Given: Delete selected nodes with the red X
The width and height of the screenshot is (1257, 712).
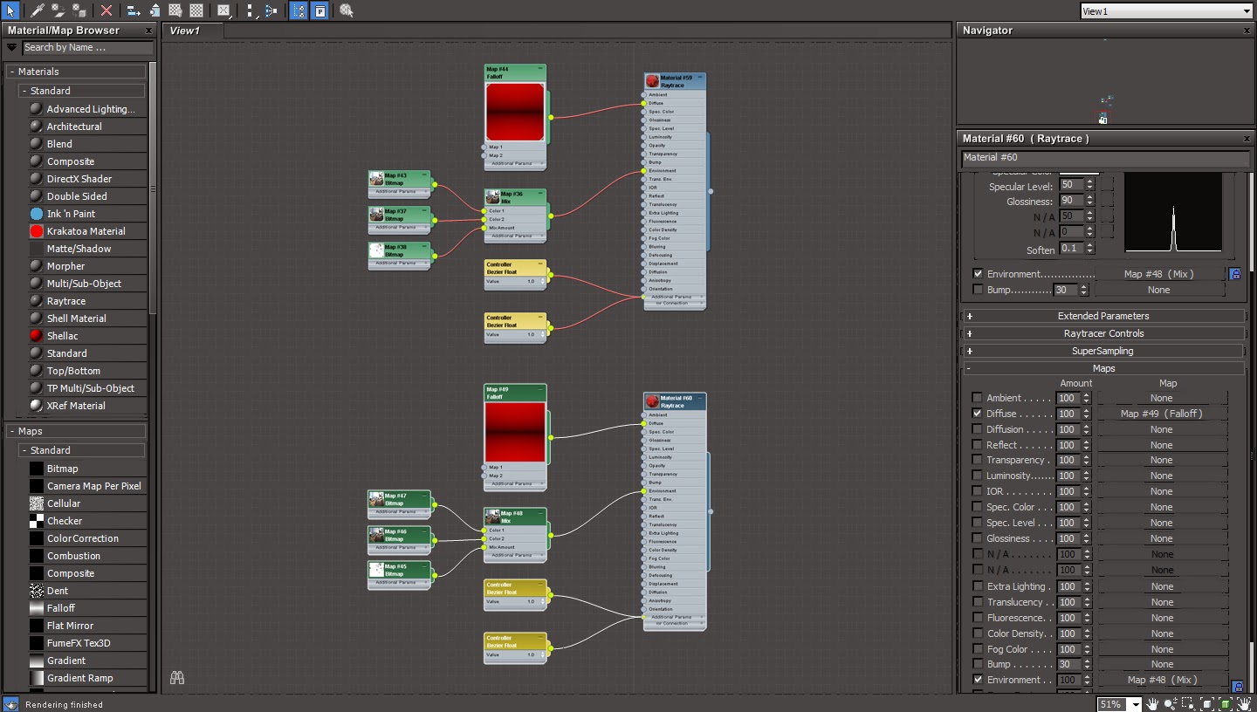Looking at the screenshot, I should (x=106, y=10).
